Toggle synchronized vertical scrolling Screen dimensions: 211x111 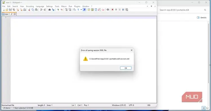tap(66, 10)
